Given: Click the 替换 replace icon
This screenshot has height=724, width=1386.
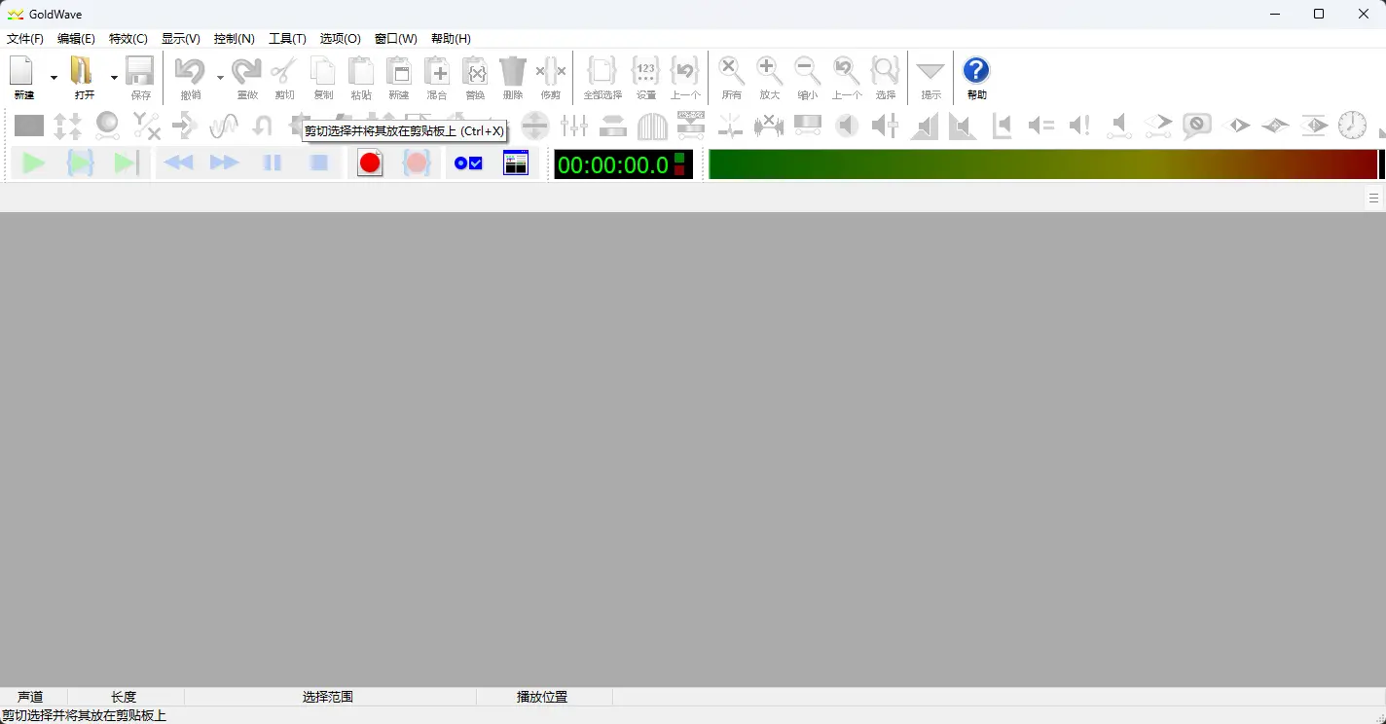Looking at the screenshot, I should [475, 71].
